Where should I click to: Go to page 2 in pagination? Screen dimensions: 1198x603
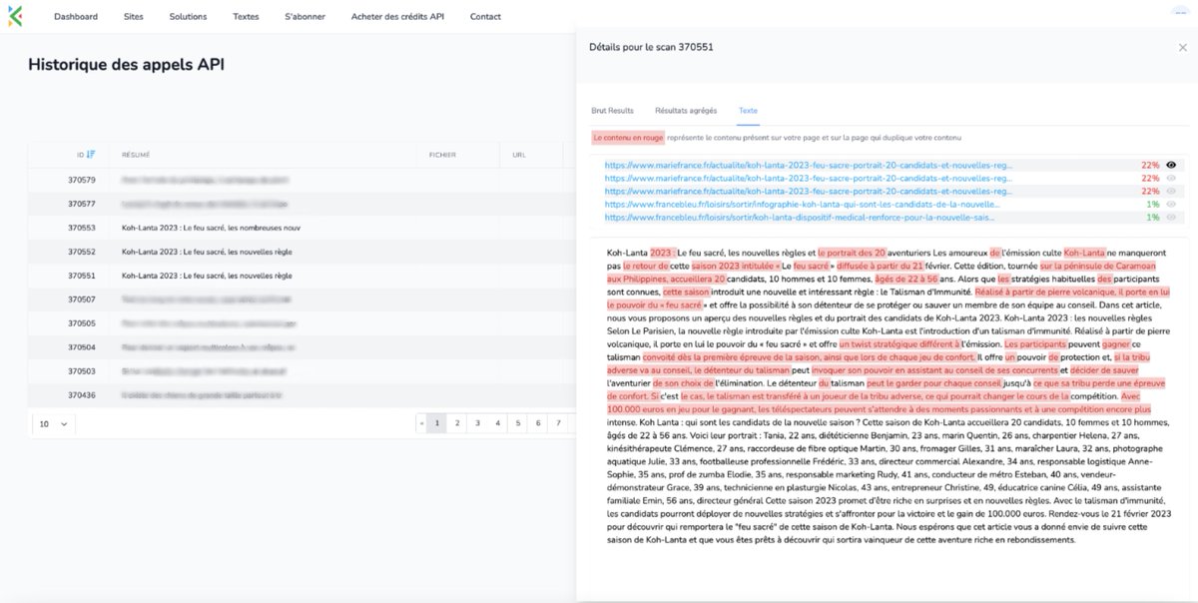point(457,423)
